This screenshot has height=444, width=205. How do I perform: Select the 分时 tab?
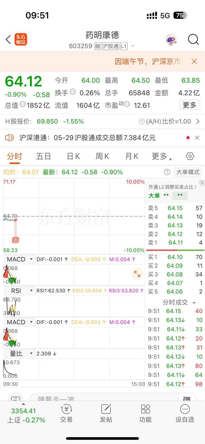pyautogui.click(x=15, y=156)
